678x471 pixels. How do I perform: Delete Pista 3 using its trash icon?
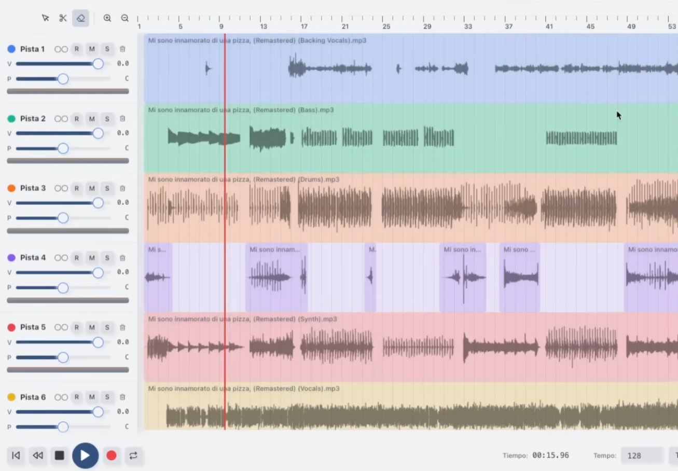click(122, 188)
